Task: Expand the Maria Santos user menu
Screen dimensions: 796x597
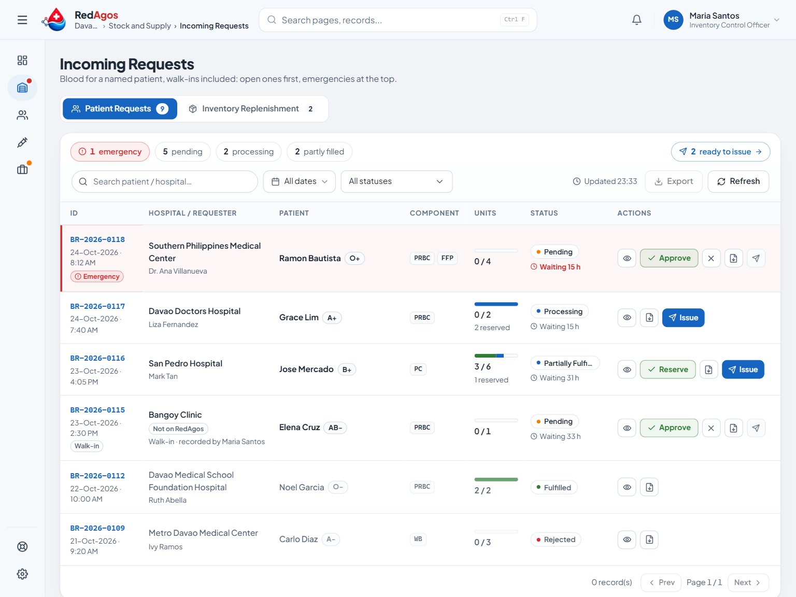Action: (x=721, y=20)
